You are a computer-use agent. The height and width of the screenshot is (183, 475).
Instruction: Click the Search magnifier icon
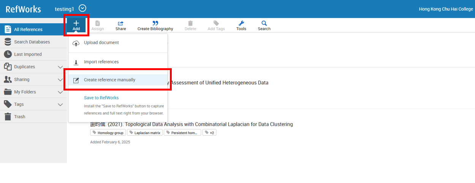[264, 23]
